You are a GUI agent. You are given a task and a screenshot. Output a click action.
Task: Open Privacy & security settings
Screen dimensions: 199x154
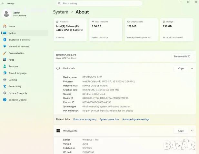tap(25, 93)
